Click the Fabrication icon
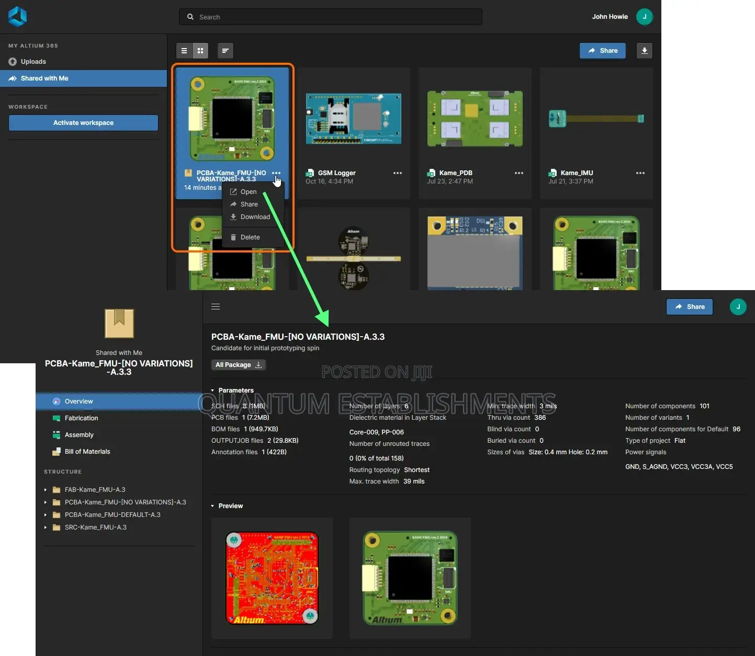The height and width of the screenshot is (656, 755). pos(57,418)
